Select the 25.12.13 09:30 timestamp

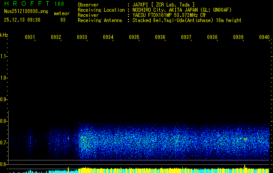22,20
